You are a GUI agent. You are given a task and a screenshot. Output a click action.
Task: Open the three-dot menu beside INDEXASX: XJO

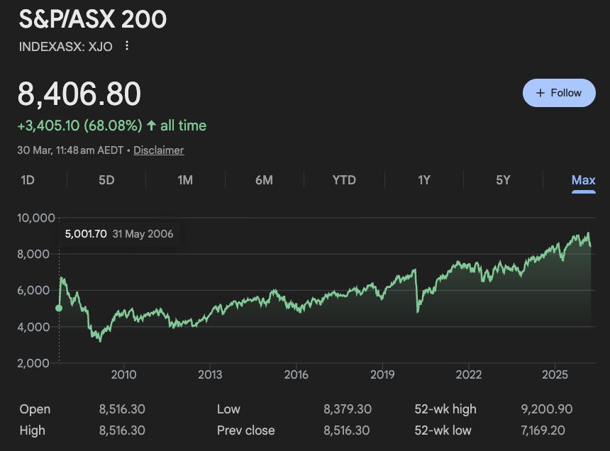point(127,46)
